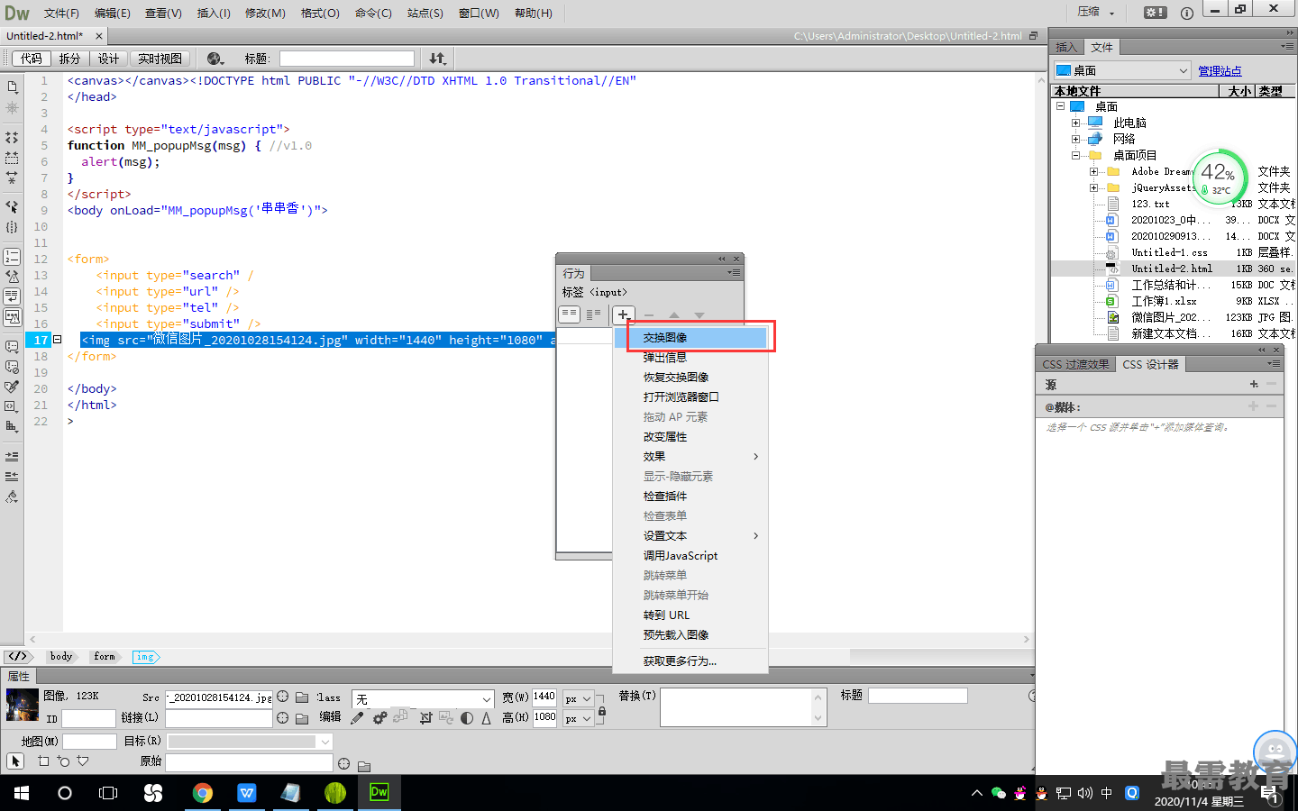Switch to 代码 view

pos(32,59)
